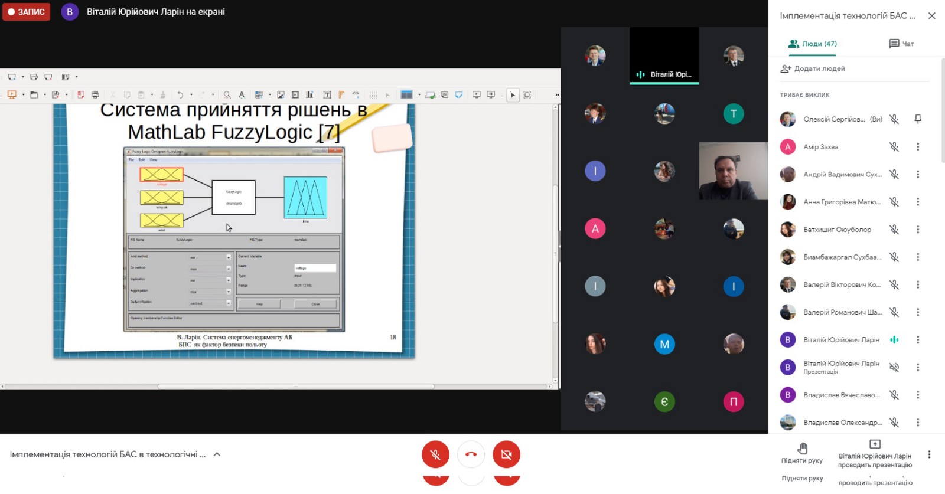Click the Start from First Slide monitor icon
Viewport: 945px width, 494px height.
(477, 94)
